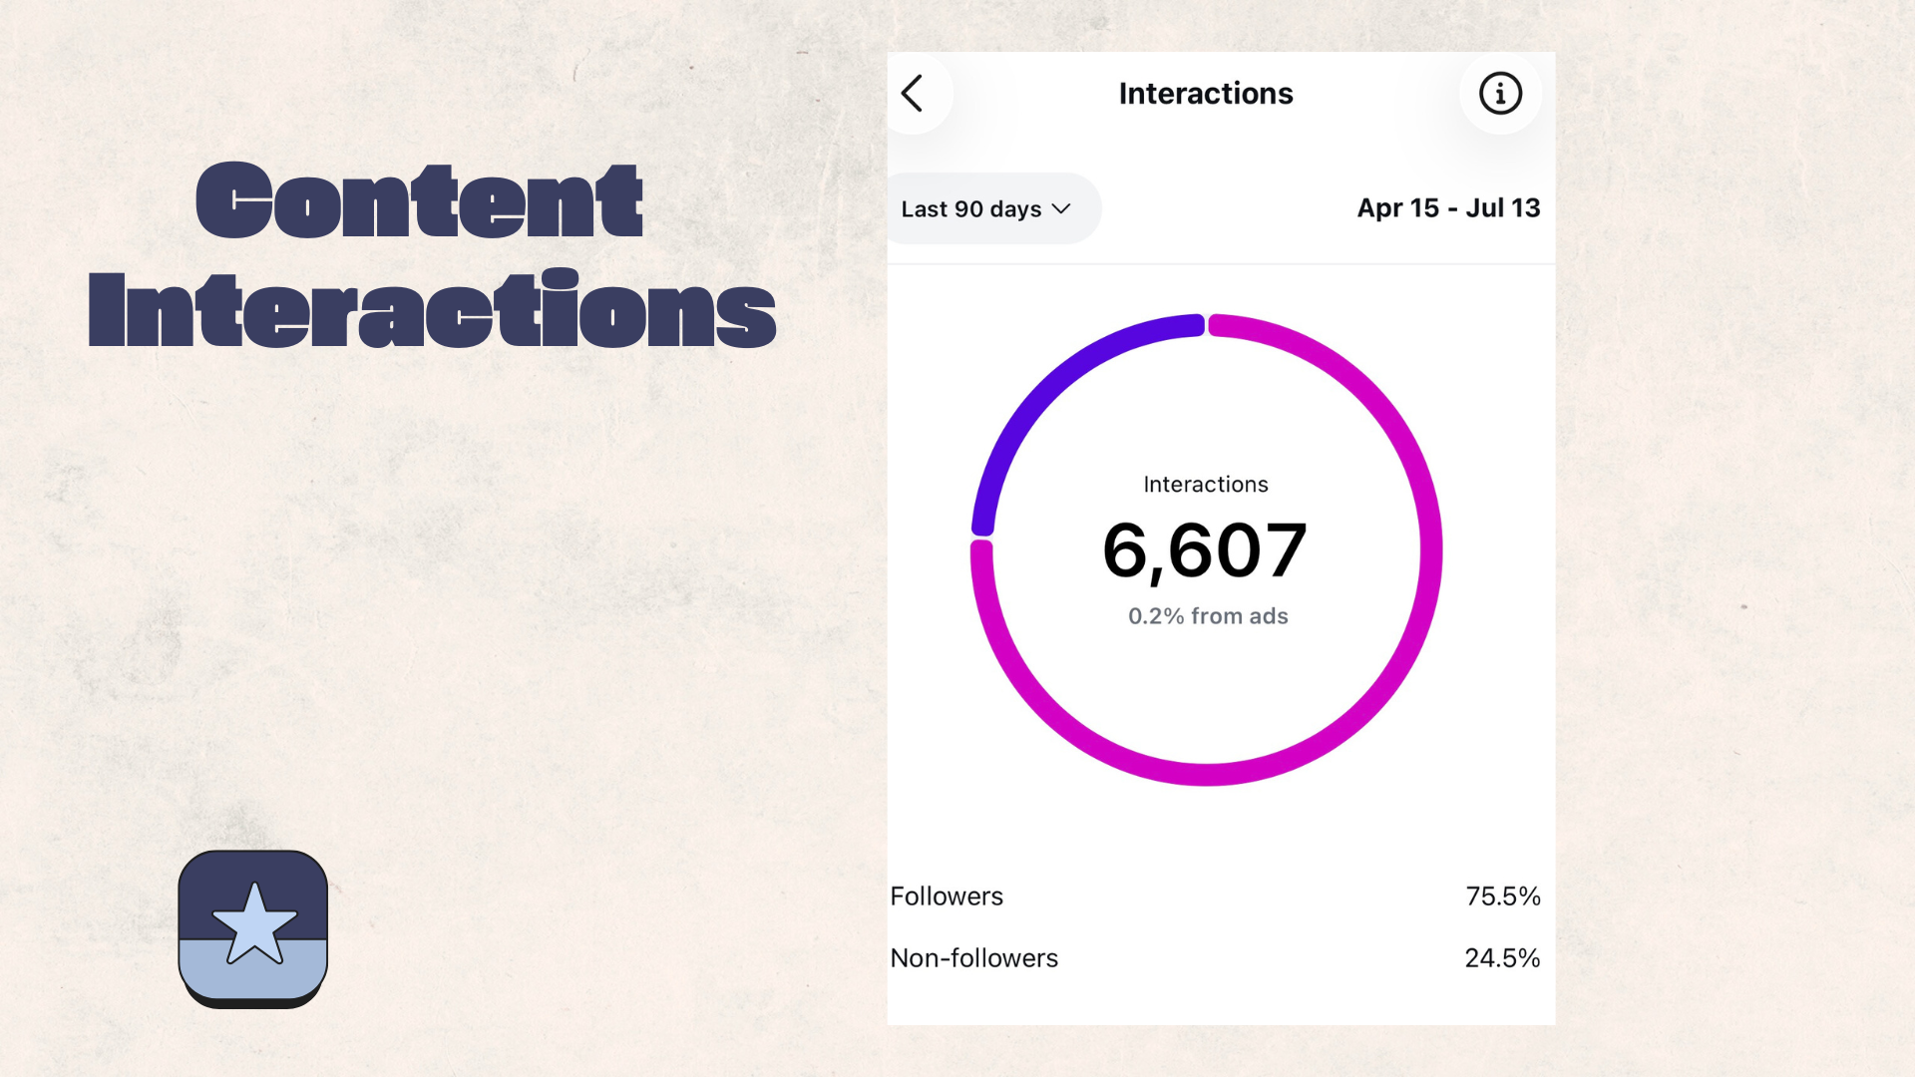The image size is (1915, 1077).
Task: Click the Content Interactions heading
Action: [432, 255]
